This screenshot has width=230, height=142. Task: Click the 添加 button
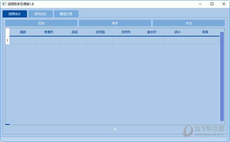click(41, 23)
